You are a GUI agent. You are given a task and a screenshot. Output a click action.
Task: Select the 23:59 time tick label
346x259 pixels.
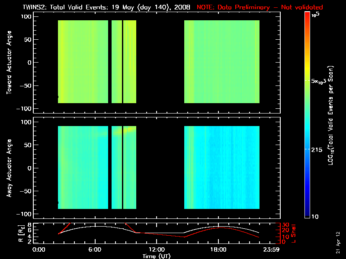point(272,250)
